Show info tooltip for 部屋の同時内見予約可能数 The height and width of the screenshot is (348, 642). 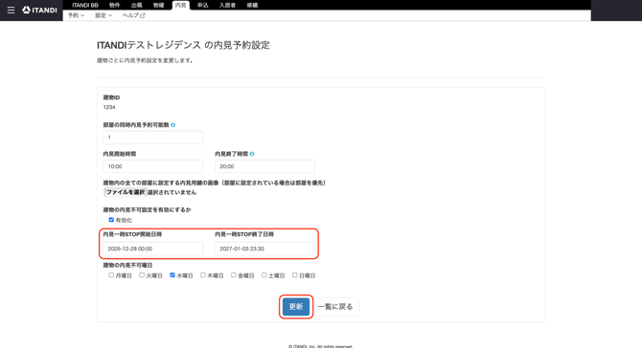click(x=172, y=125)
